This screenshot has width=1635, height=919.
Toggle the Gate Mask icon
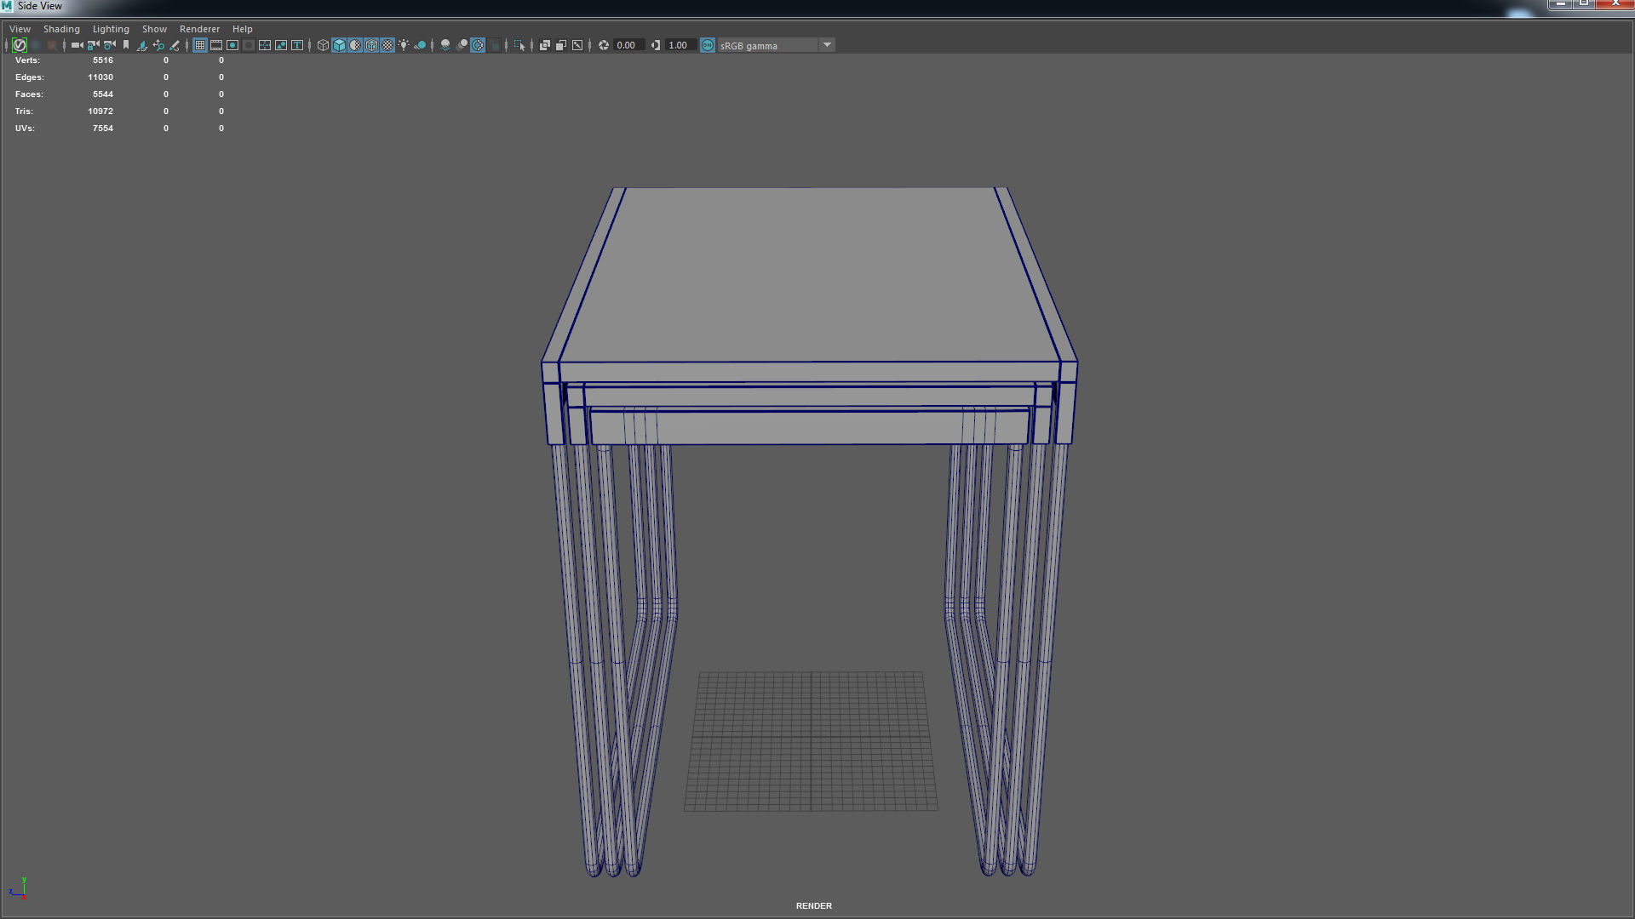(249, 45)
